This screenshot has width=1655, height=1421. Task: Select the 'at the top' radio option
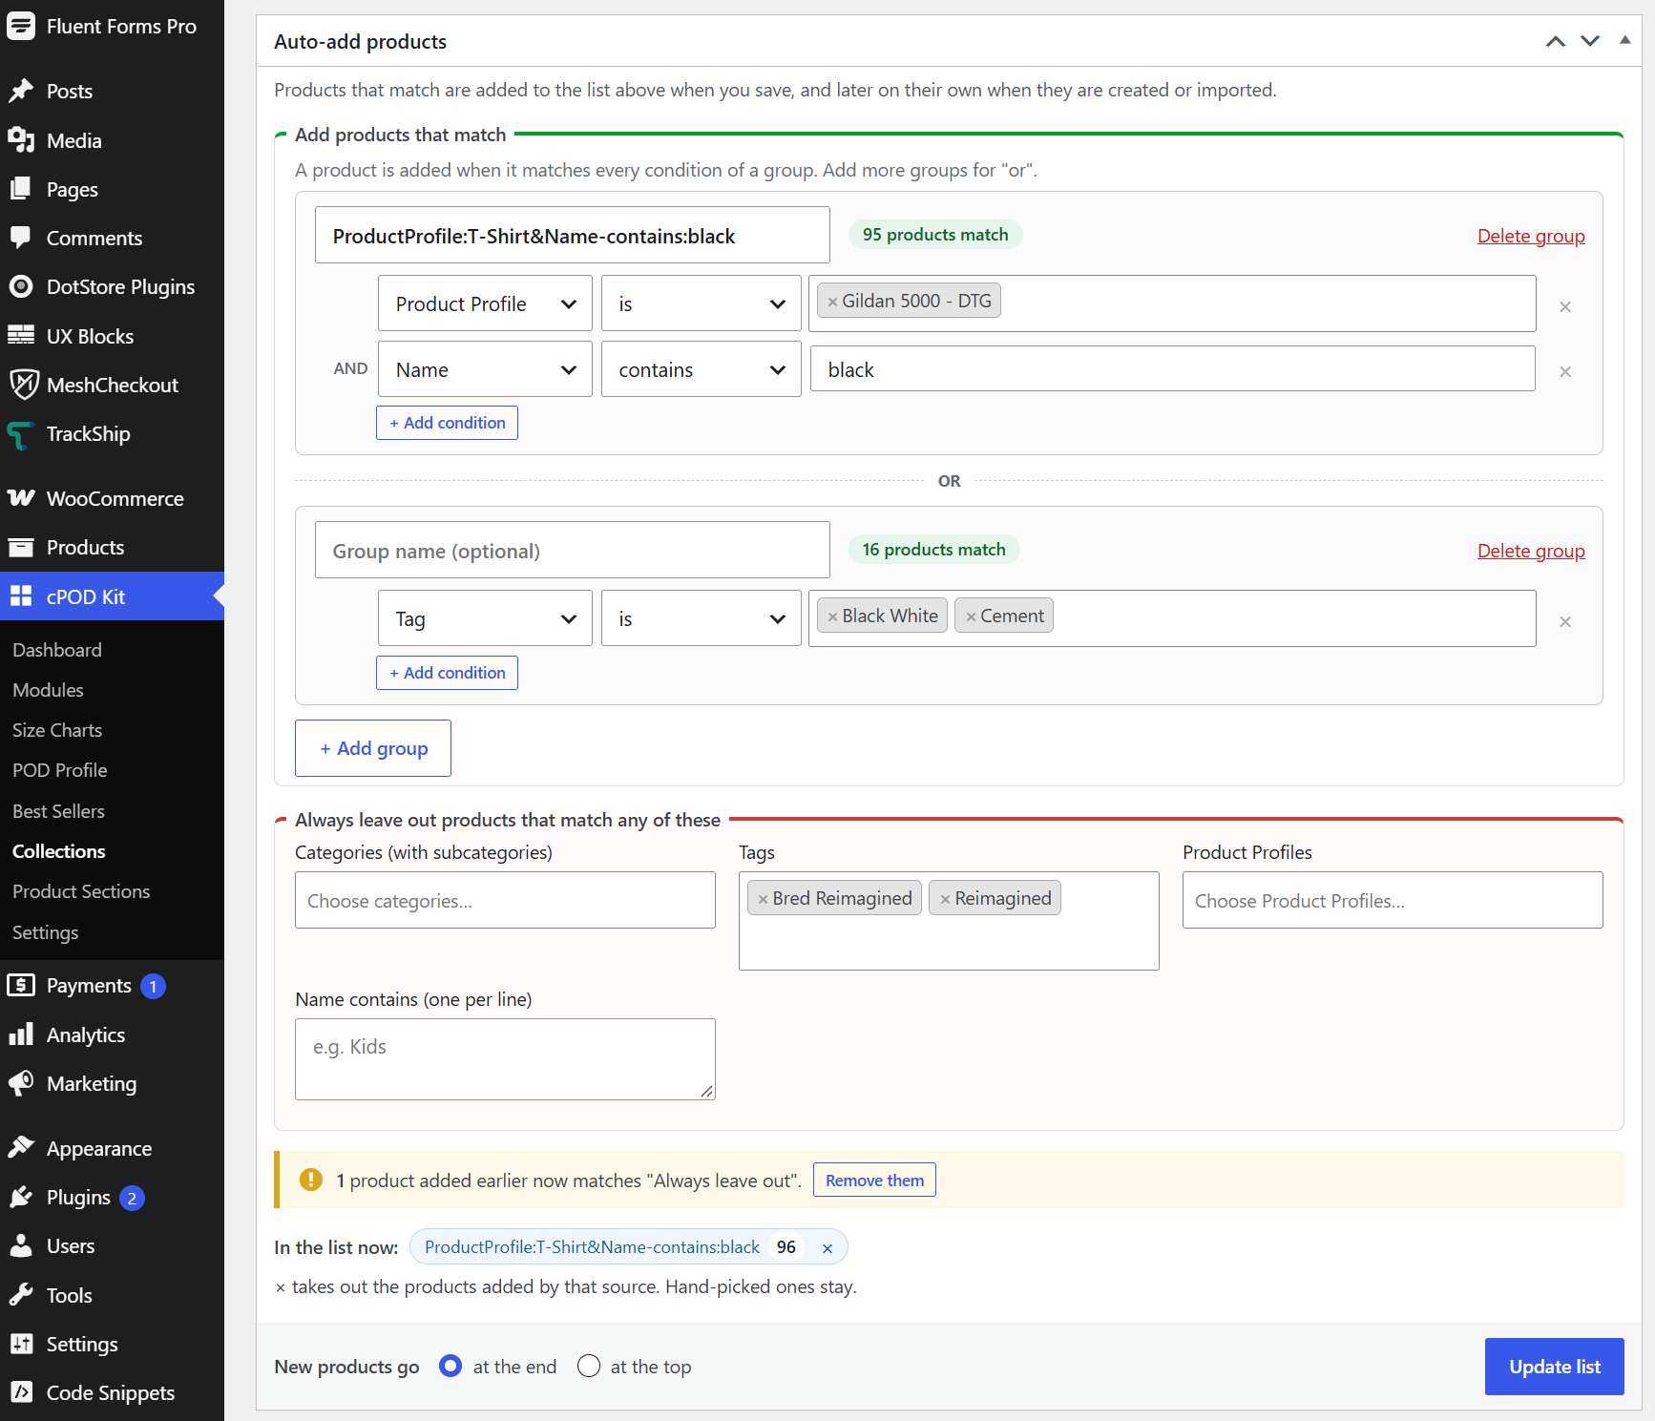click(589, 1366)
